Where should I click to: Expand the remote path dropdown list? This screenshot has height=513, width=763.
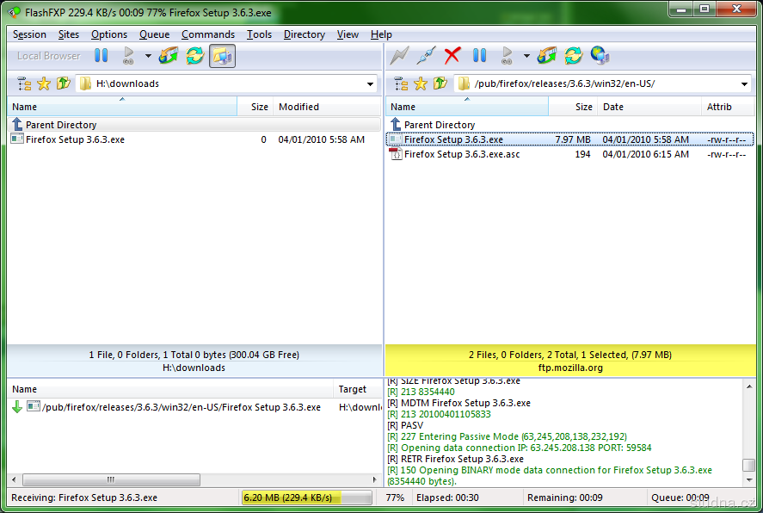[744, 84]
